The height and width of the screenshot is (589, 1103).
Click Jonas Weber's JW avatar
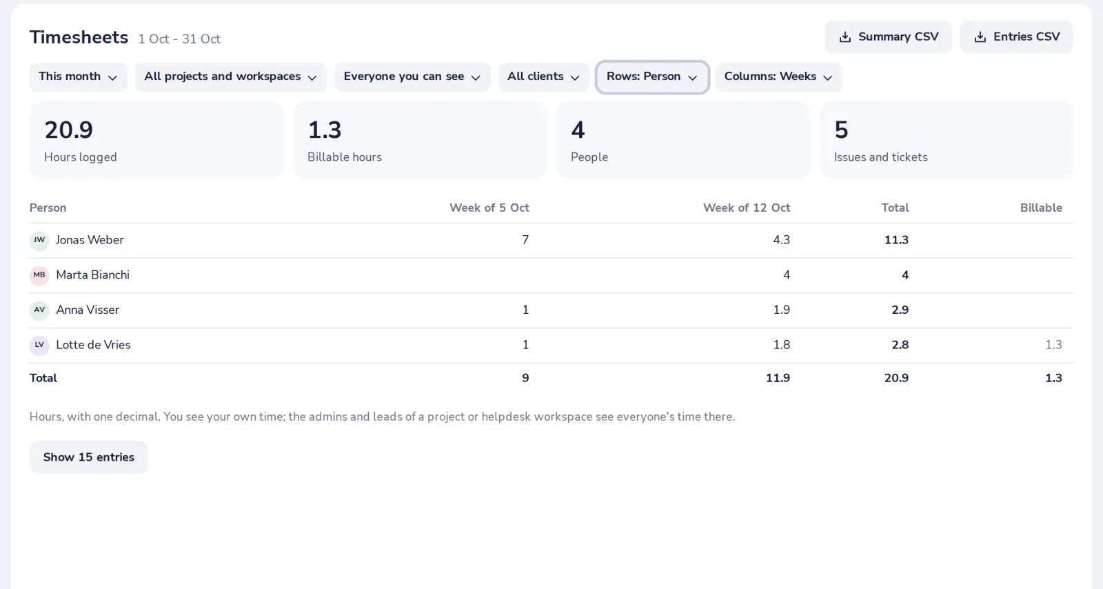pyautogui.click(x=39, y=240)
